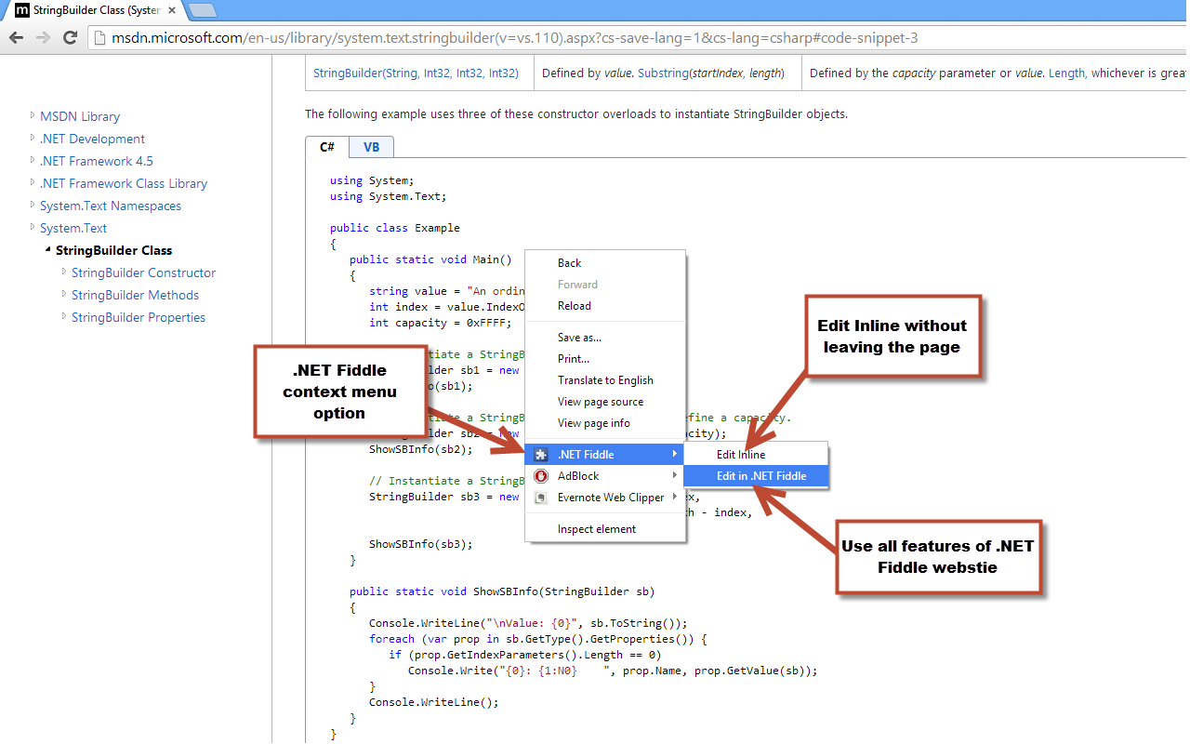Expand the MSDN Library sidebar node
Image resolution: width=1190 pixels, height=744 pixels.
coord(31,116)
